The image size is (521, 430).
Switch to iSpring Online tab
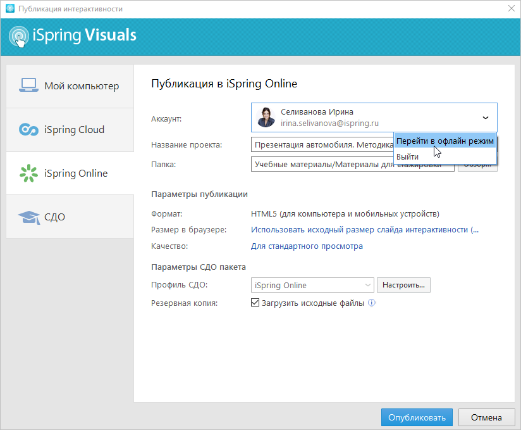70,173
